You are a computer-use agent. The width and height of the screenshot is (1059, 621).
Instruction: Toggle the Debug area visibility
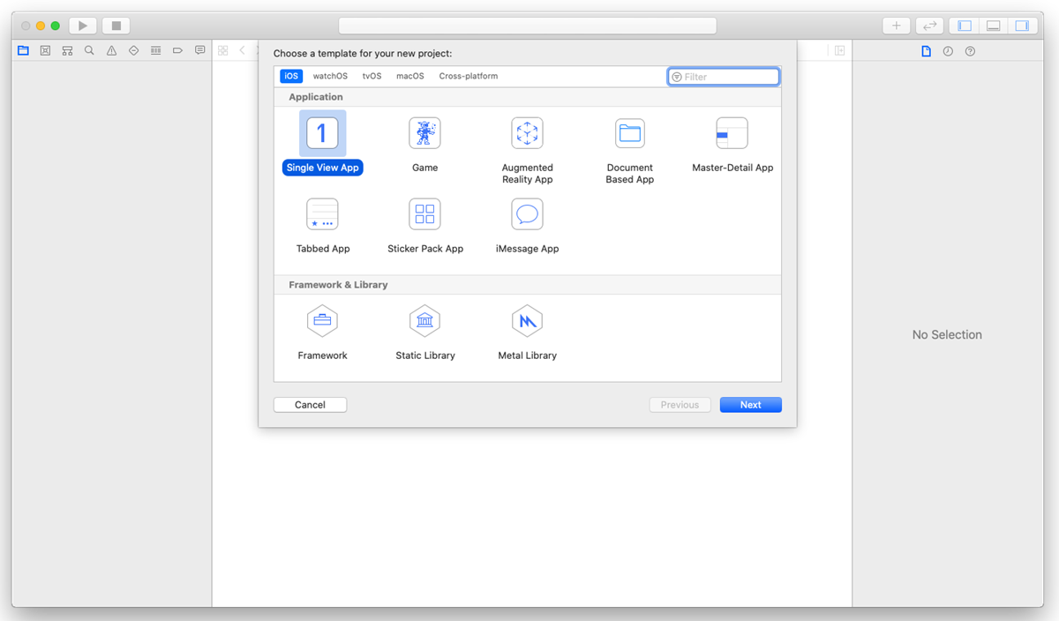(994, 26)
